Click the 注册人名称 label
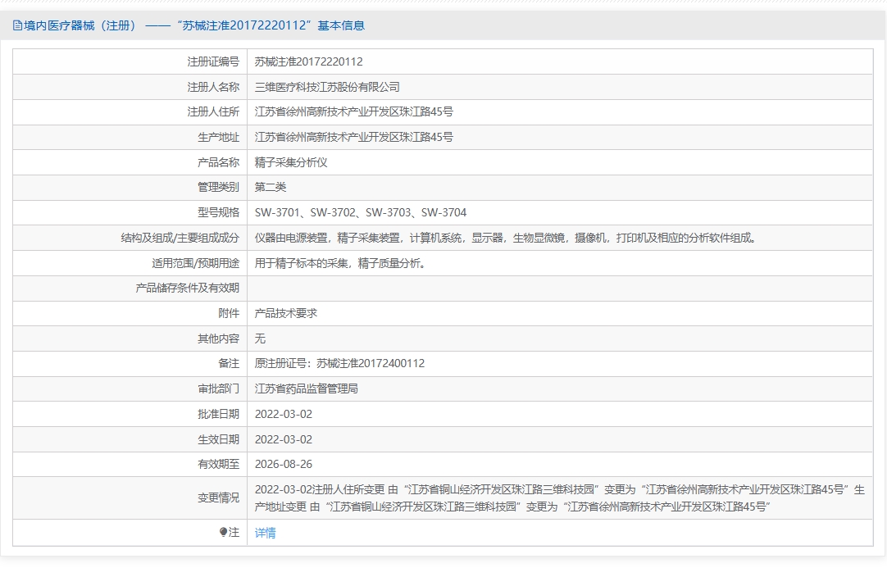Image resolution: width=887 pixels, height=577 pixels. pos(213,87)
